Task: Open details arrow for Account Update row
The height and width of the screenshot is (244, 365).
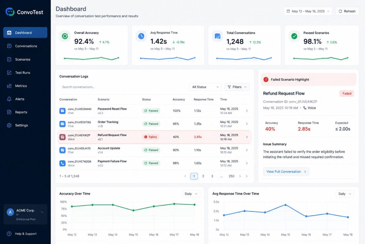Action: coord(247,150)
